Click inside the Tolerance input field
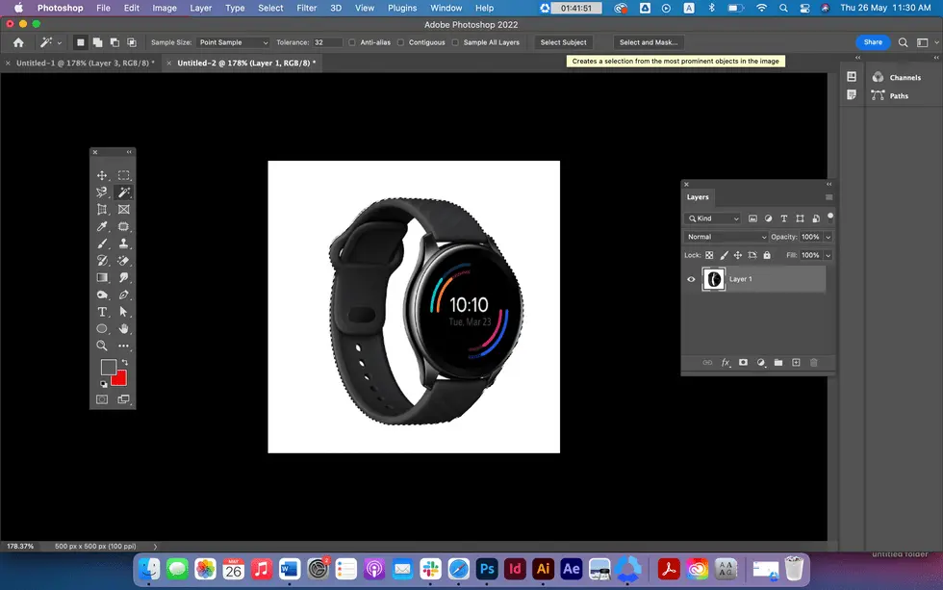 tap(327, 42)
